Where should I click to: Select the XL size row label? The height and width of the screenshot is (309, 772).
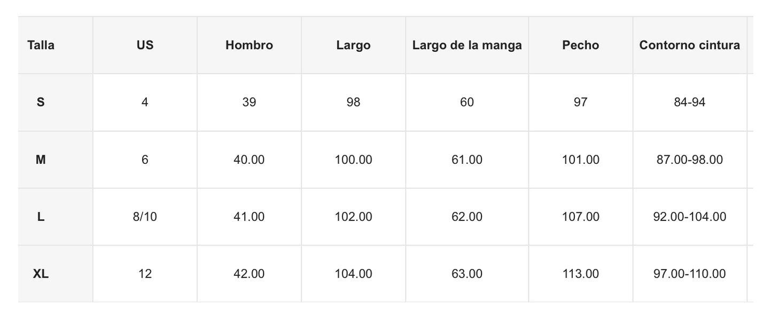41,274
